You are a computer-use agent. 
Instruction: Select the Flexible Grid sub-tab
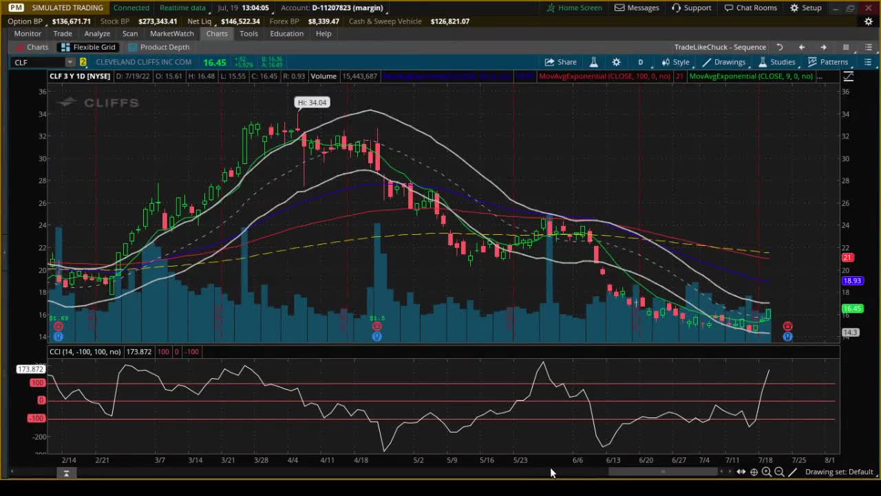87,47
